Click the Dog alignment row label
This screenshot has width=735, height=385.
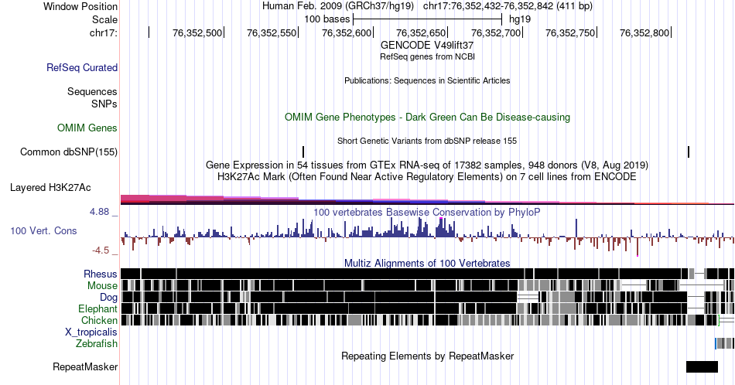coord(108,298)
